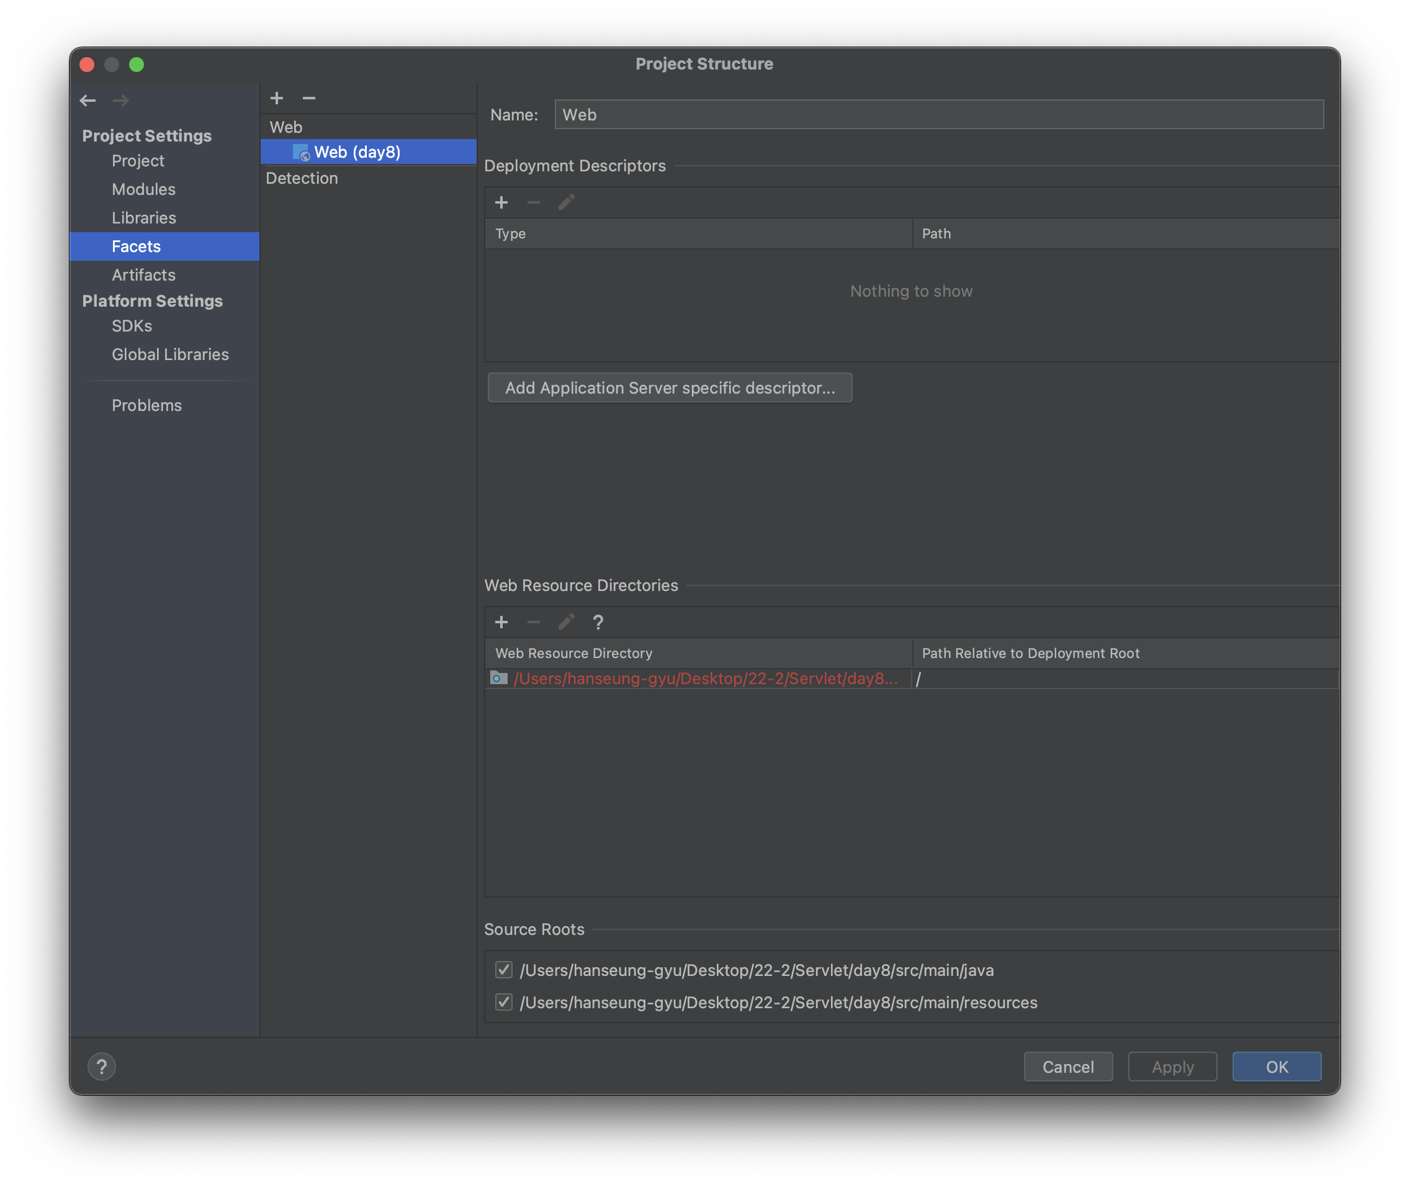This screenshot has height=1187, width=1410.
Task: Click the Web Resource Directories help question mark
Action: coord(598,623)
